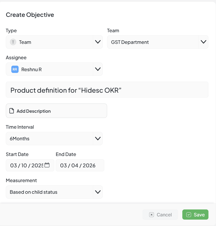Click the Start Date input field
The width and height of the screenshot is (216, 226).
(26, 165)
